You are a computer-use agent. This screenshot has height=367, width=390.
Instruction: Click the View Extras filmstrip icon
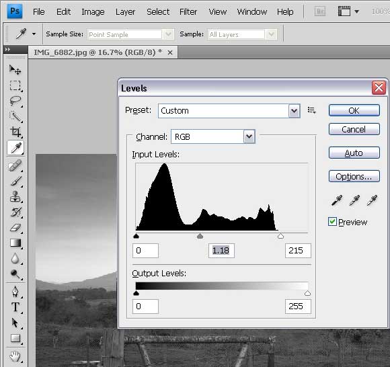tap(344, 11)
